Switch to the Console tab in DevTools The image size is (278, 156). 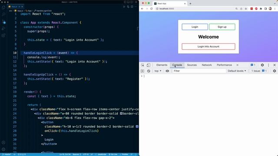coord(177,65)
